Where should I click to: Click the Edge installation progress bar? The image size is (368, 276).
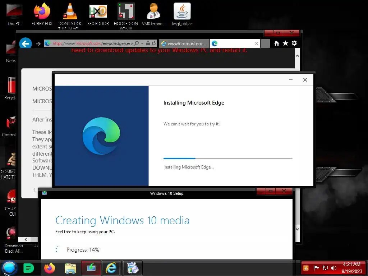tap(228, 158)
